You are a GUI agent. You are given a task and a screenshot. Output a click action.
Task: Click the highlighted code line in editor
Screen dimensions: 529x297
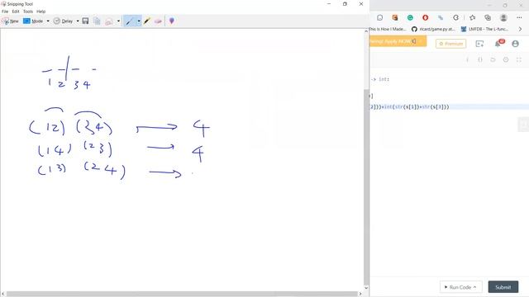click(x=450, y=106)
